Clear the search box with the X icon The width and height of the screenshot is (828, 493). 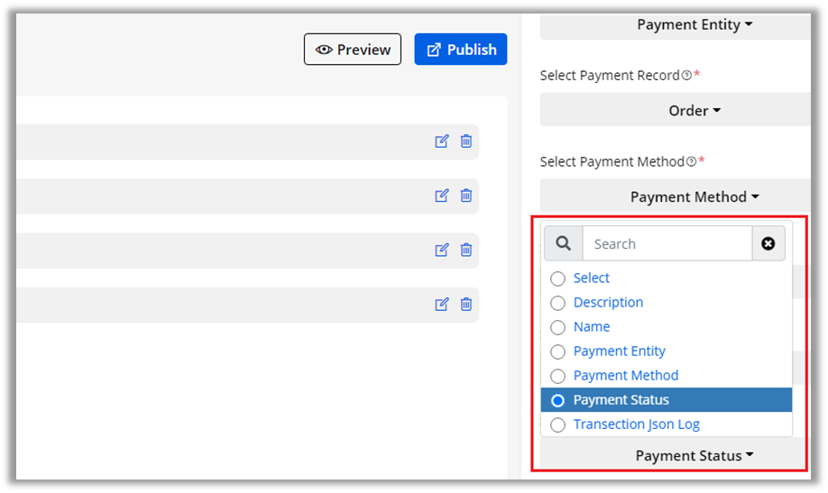[x=768, y=243]
